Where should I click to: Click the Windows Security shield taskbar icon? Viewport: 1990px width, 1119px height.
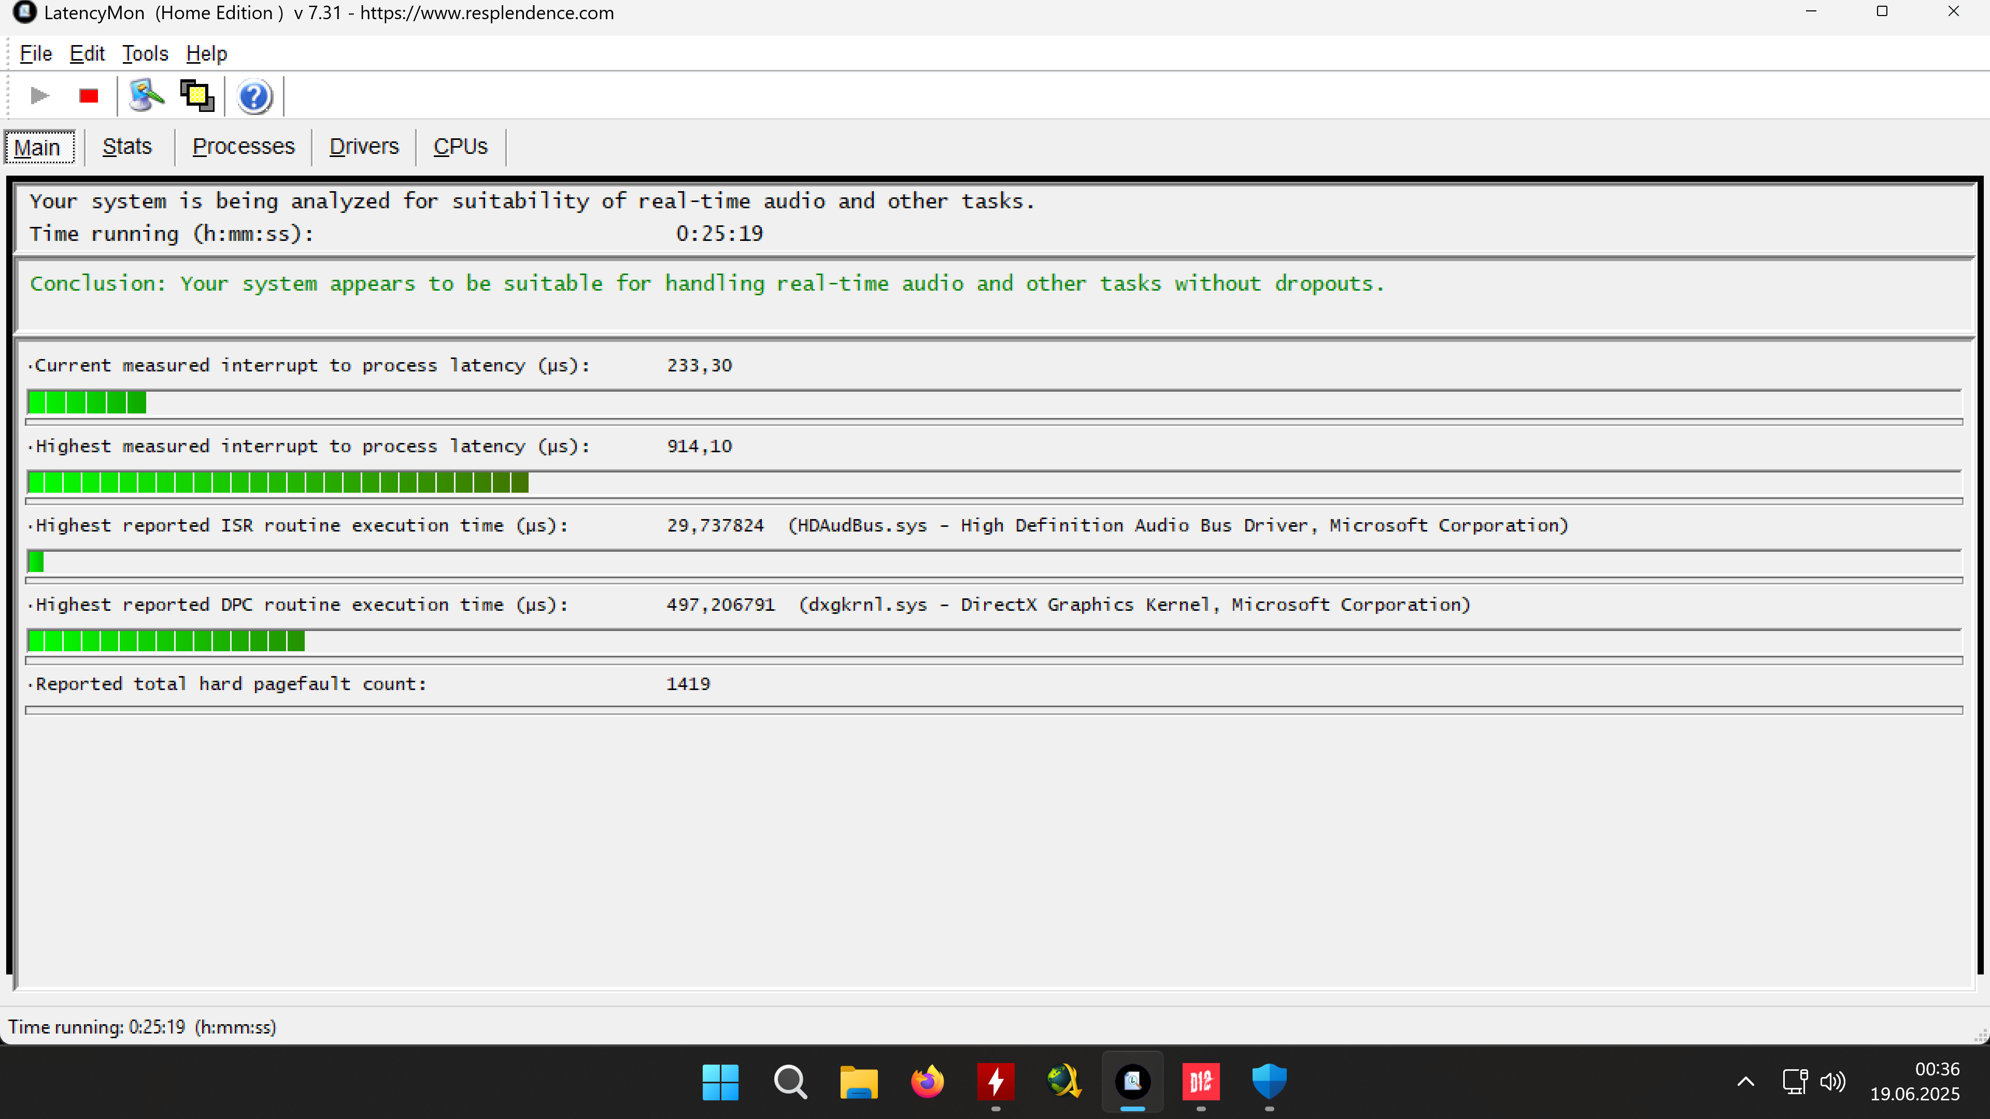pyautogui.click(x=1269, y=1082)
